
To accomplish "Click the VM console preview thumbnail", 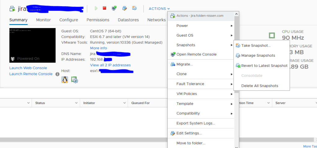I will (33, 46).
